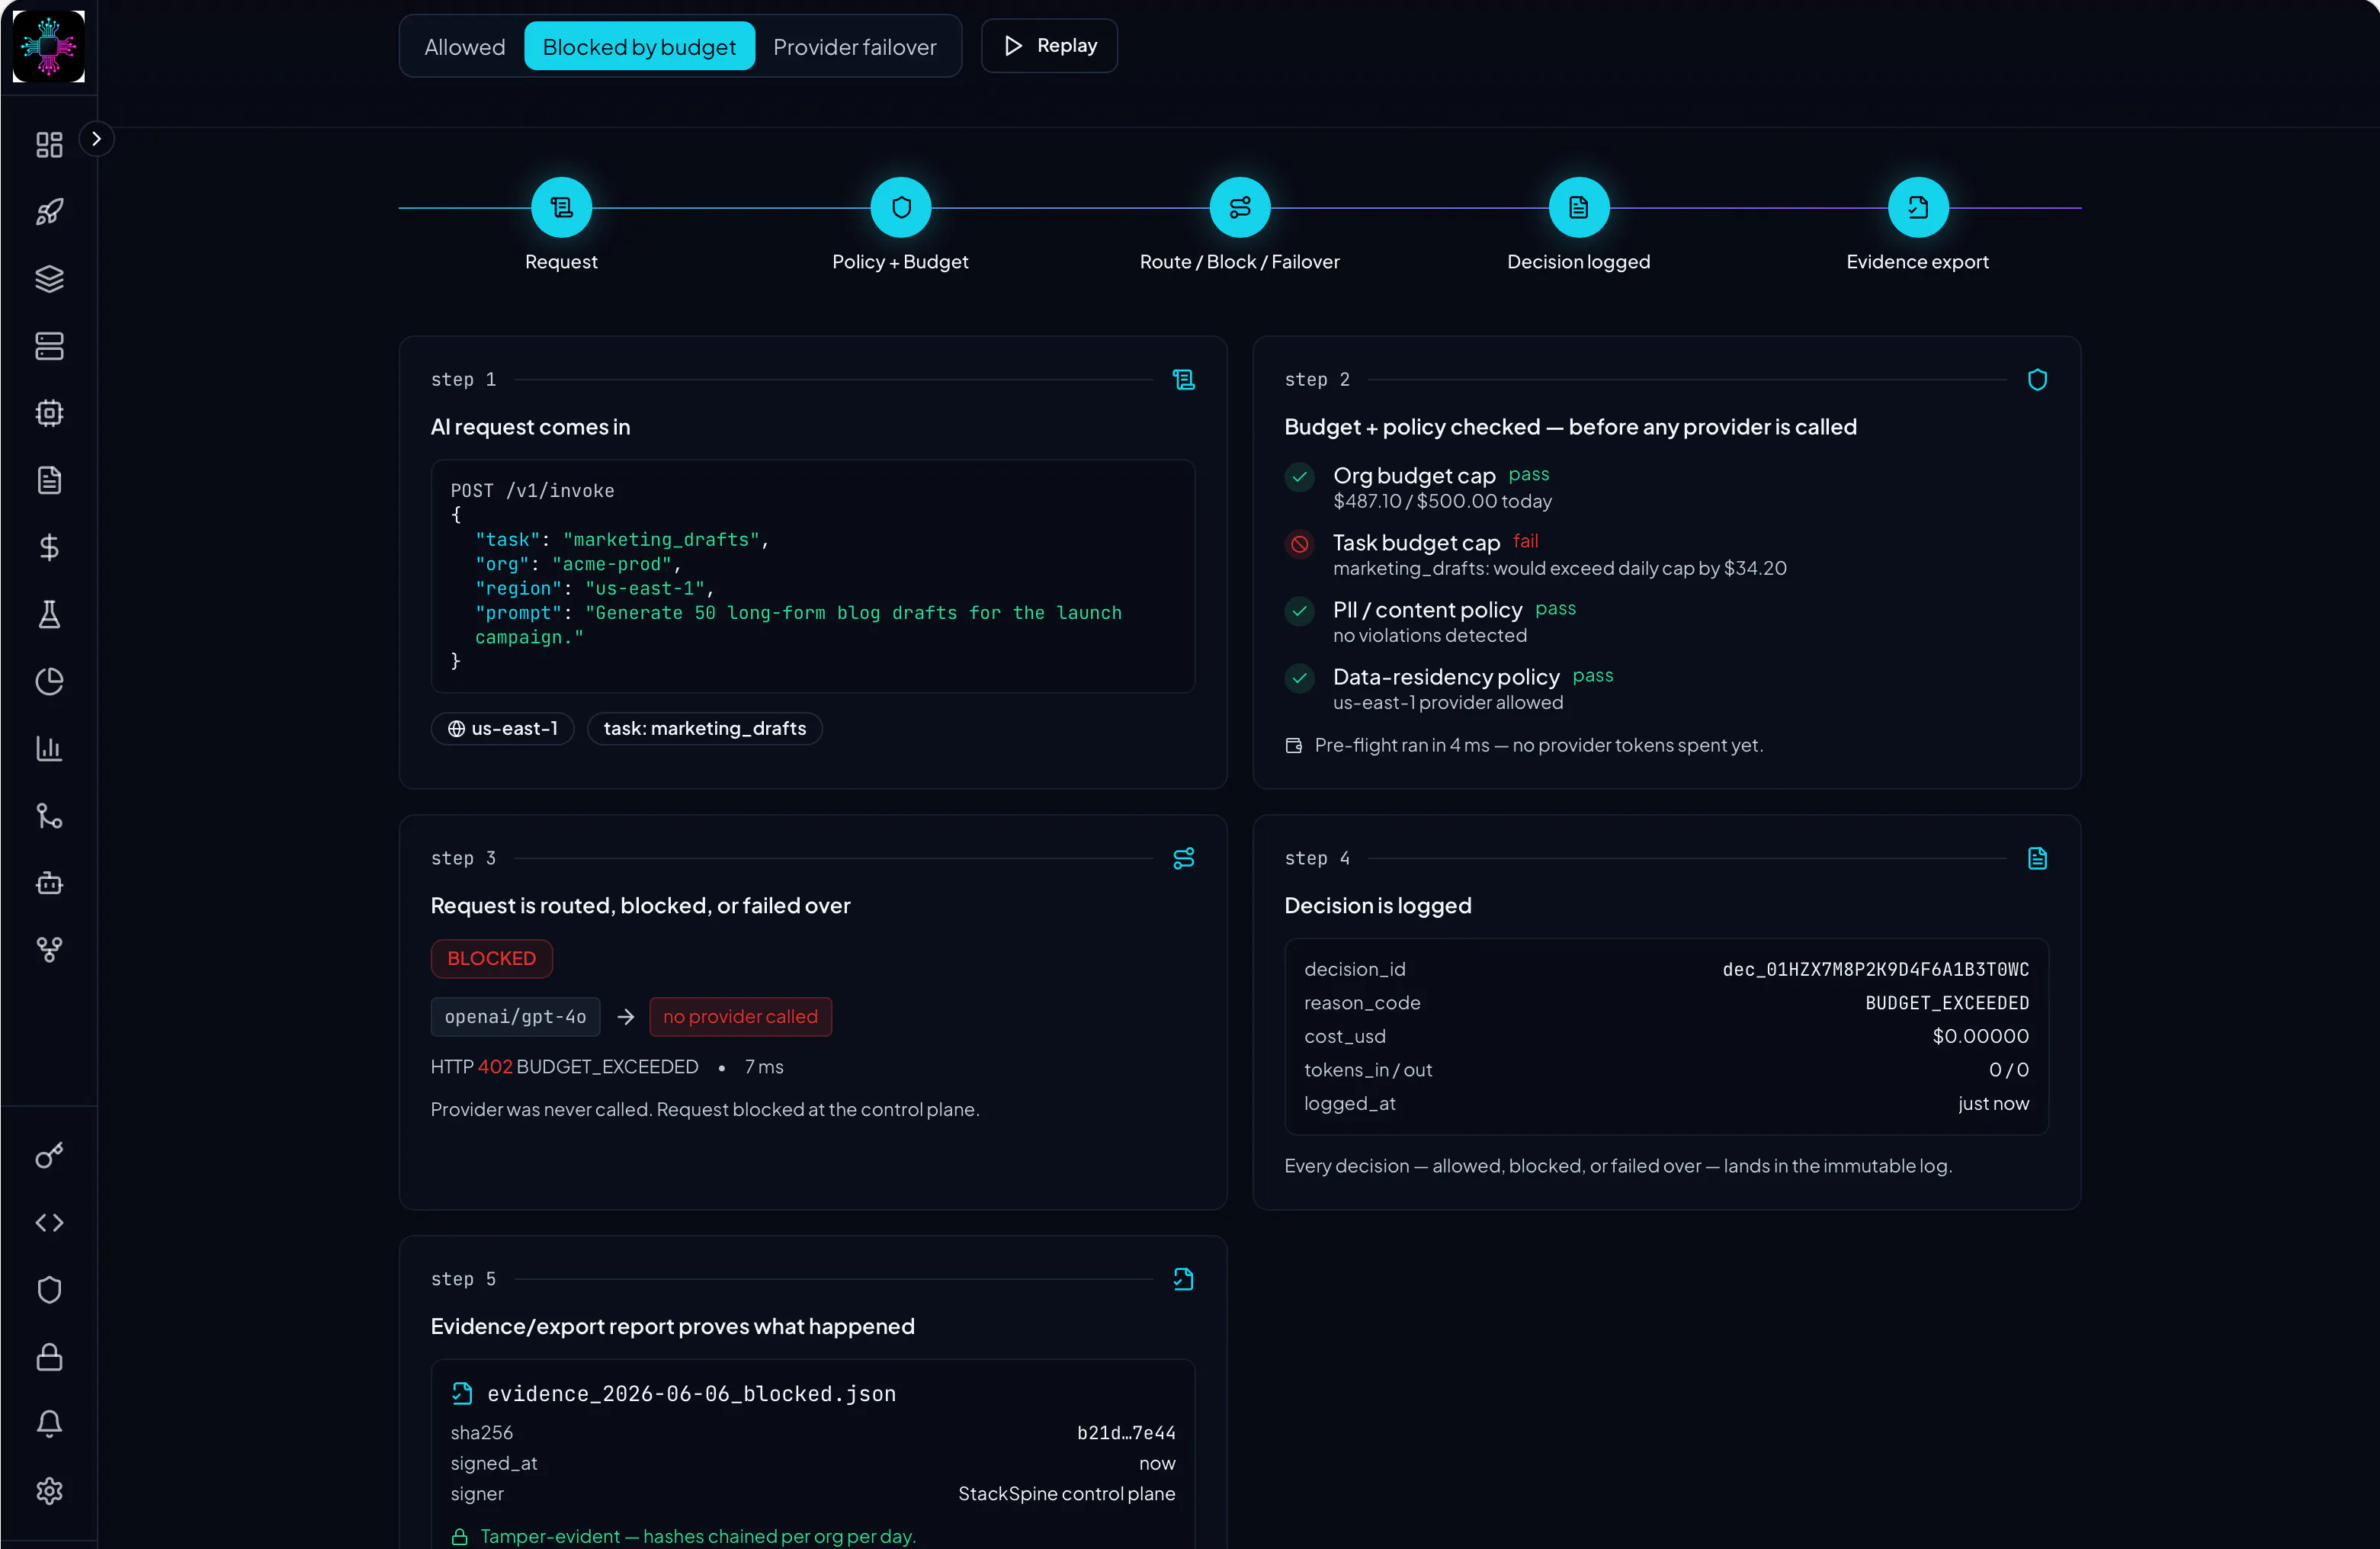
Task: Open the pie chart icon in sidebar
Action: [x=49, y=681]
